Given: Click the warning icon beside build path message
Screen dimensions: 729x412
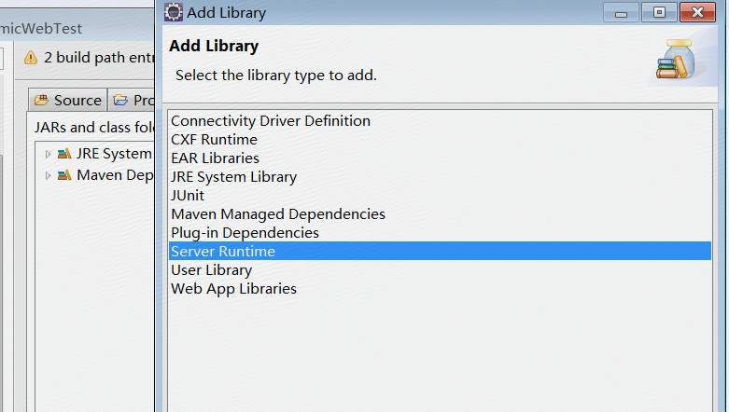Looking at the screenshot, I should [x=31, y=58].
